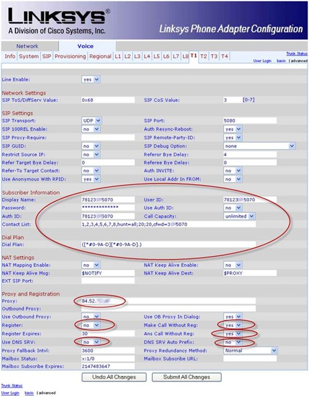Viewport: 309px width, 397px height.
Task: Click the Proxy address field
Action: [169, 301]
